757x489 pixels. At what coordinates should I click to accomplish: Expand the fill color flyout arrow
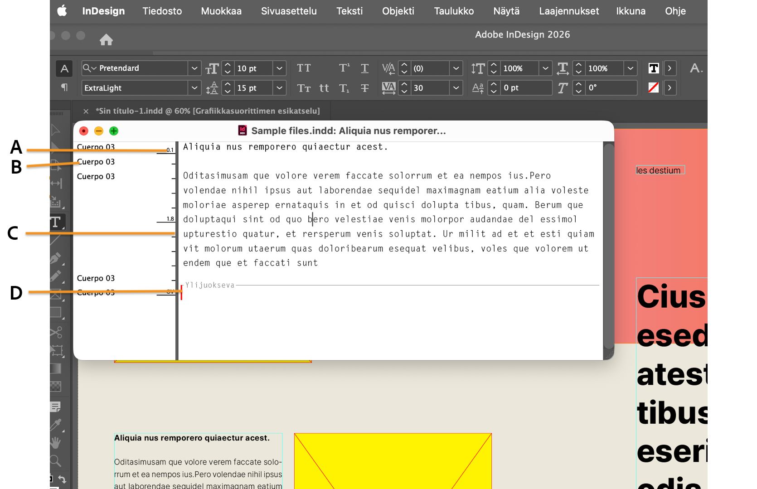click(x=670, y=68)
